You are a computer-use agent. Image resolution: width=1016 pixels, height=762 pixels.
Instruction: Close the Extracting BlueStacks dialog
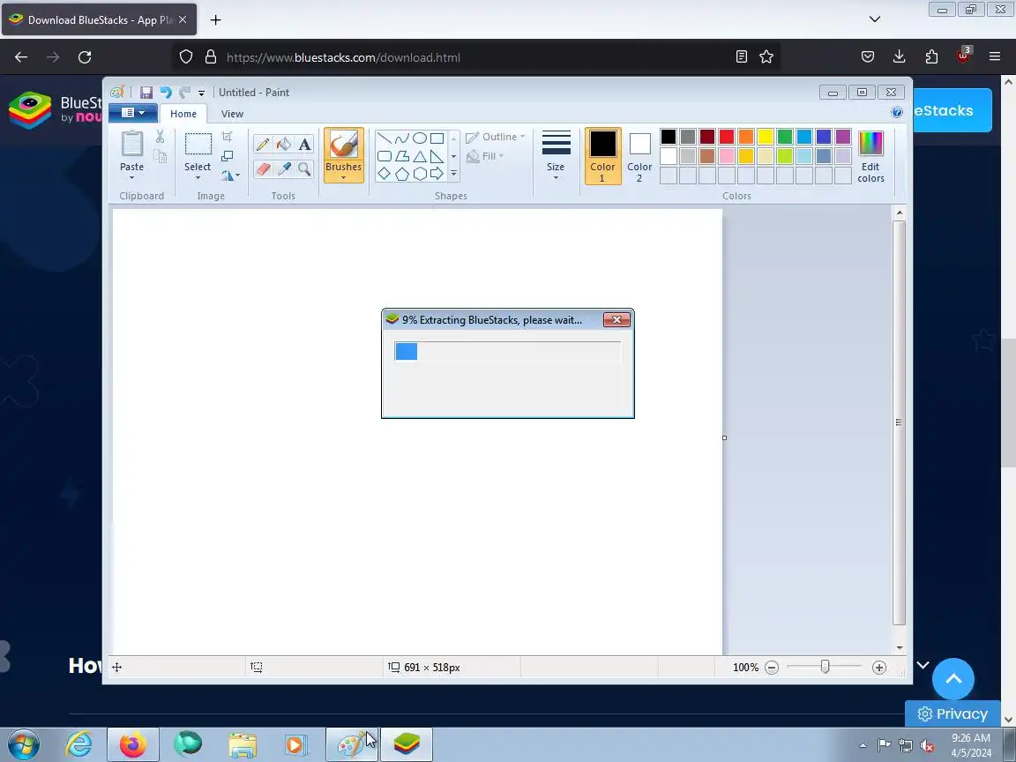[616, 319]
